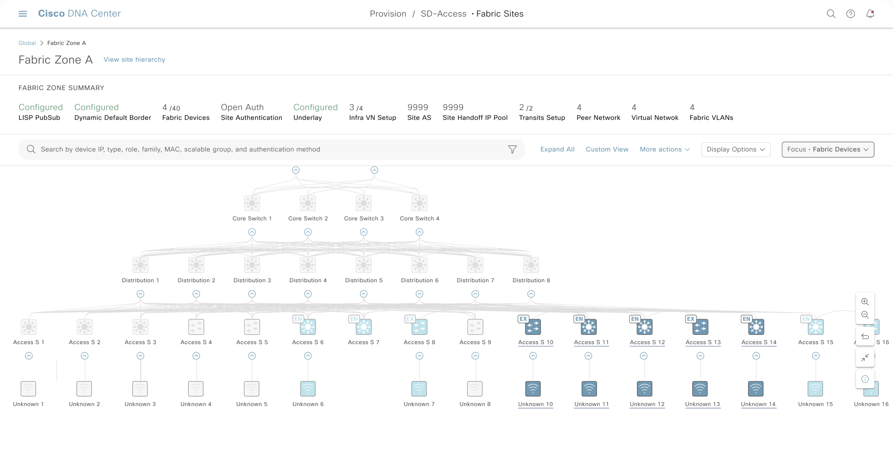Click the Cisco DNA Center logo
The height and width of the screenshot is (464, 893).
(79, 14)
